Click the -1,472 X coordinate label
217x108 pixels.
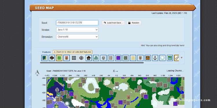(x=47, y=76)
